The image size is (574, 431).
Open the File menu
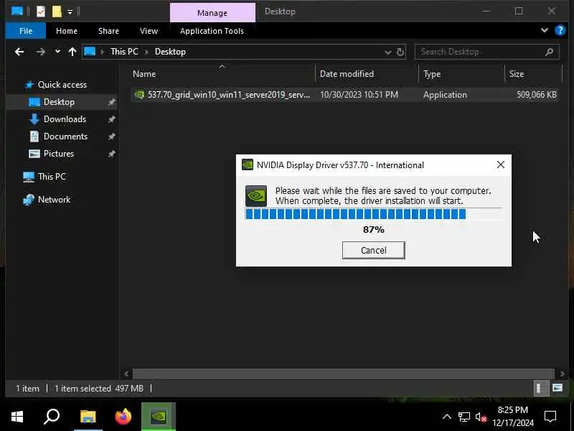coord(26,31)
